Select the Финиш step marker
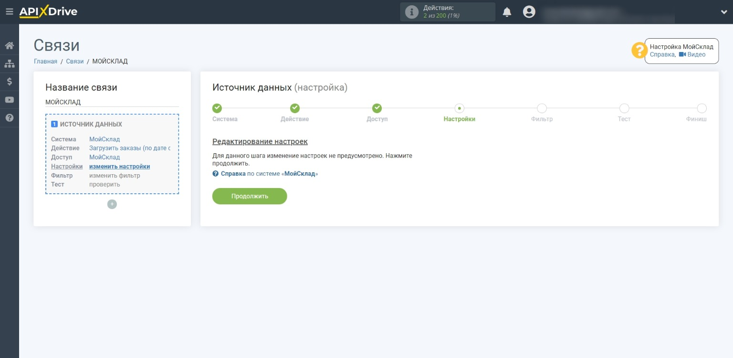This screenshot has width=733, height=358. [702, 108]
